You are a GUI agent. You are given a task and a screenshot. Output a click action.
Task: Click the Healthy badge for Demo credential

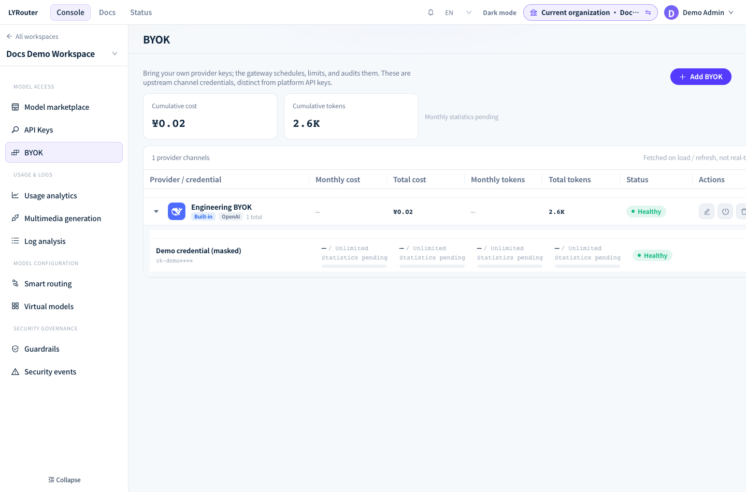coord(653,255)
